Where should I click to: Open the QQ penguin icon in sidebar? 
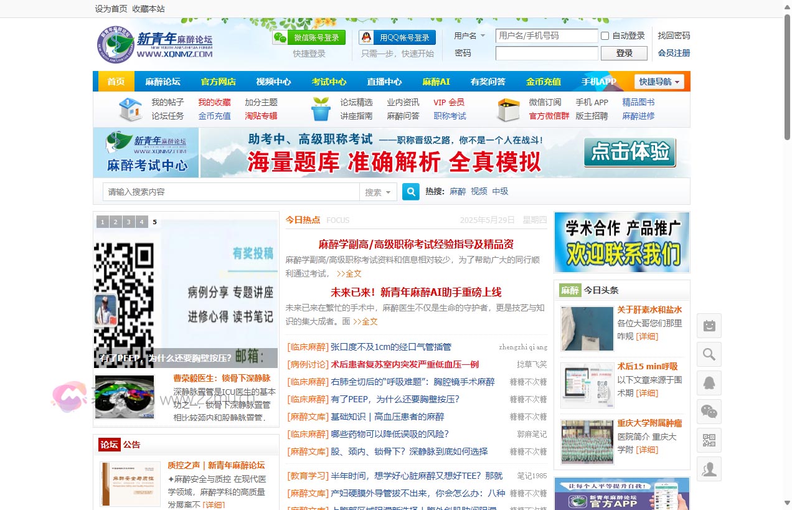[x=709, y=383]
